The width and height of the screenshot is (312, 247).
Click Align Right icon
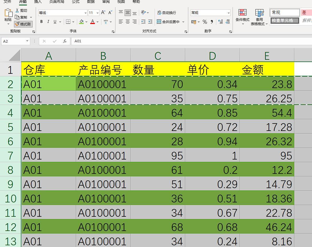tap(135, 22)
